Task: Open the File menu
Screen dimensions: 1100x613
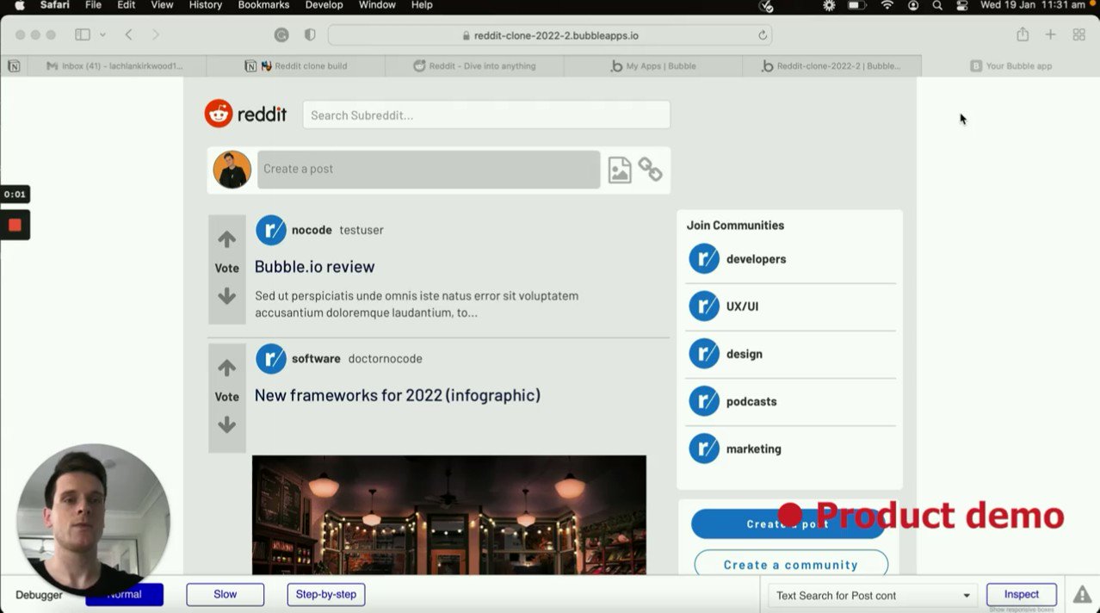Action: 93,5
